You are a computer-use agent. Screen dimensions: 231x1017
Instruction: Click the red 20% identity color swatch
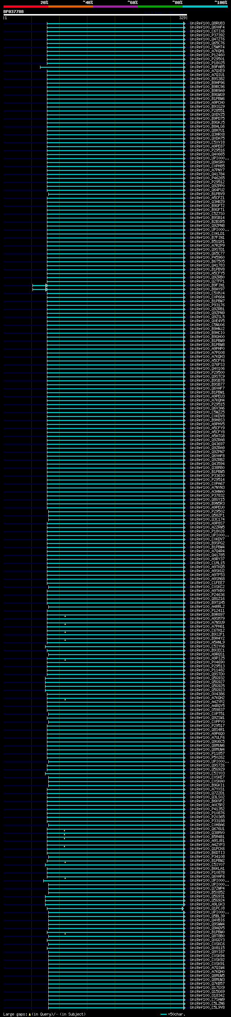tap(26, 6)
